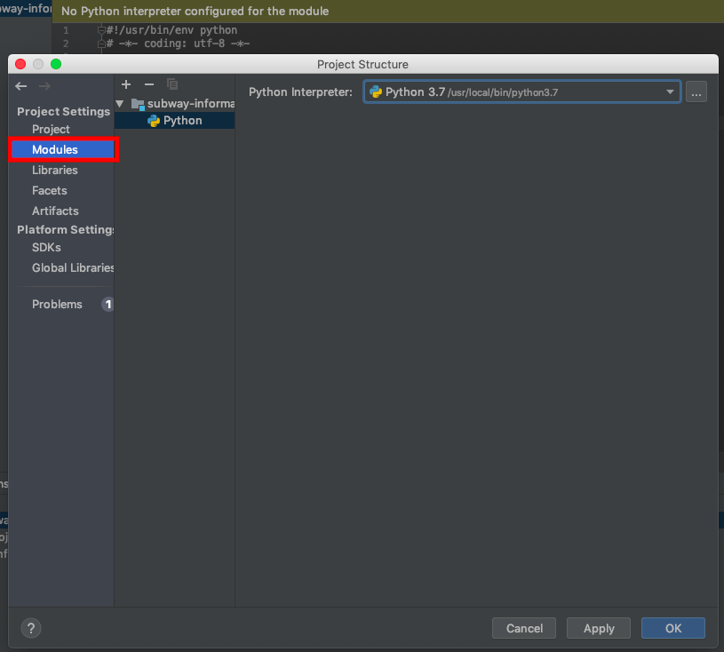
Task: Add a new module with the plus icon
Action: 125,84
